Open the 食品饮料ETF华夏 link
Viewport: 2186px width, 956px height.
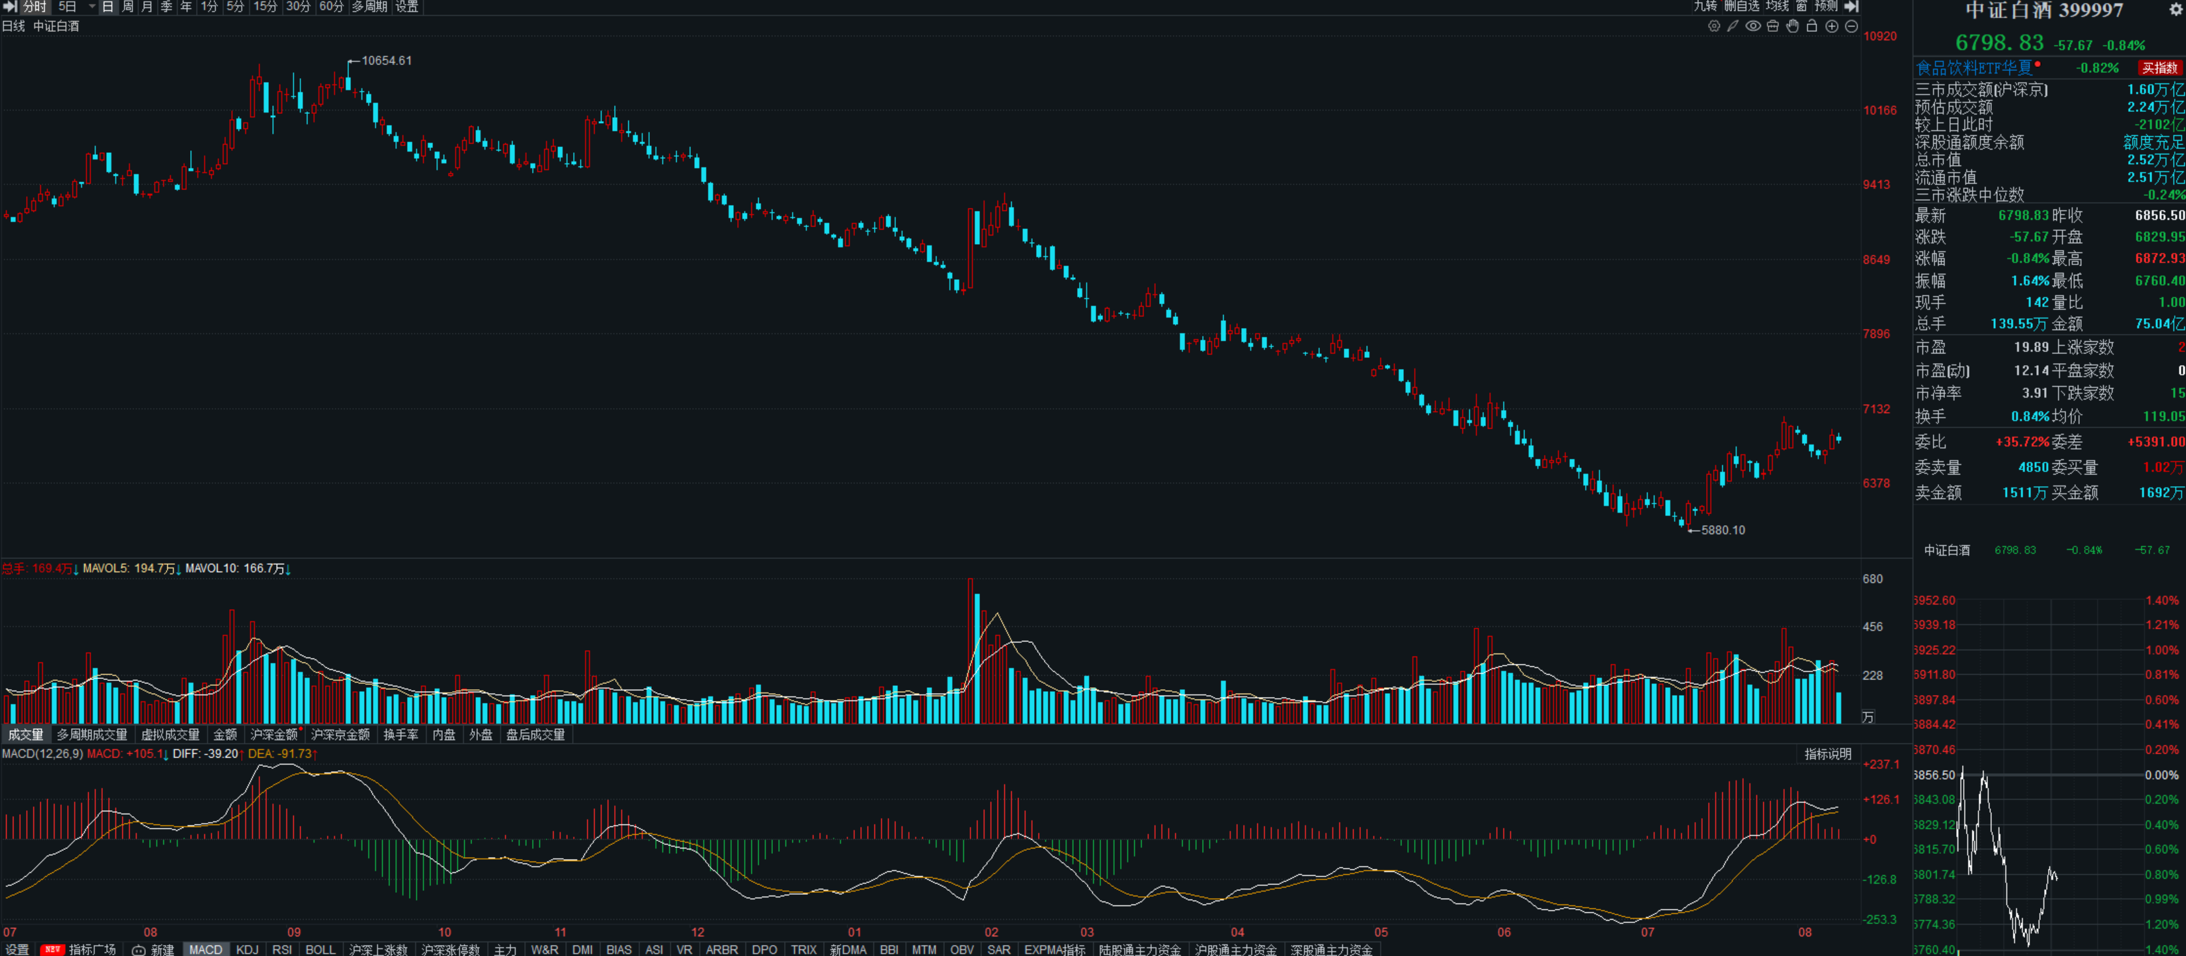click(x=1974, y=68)
